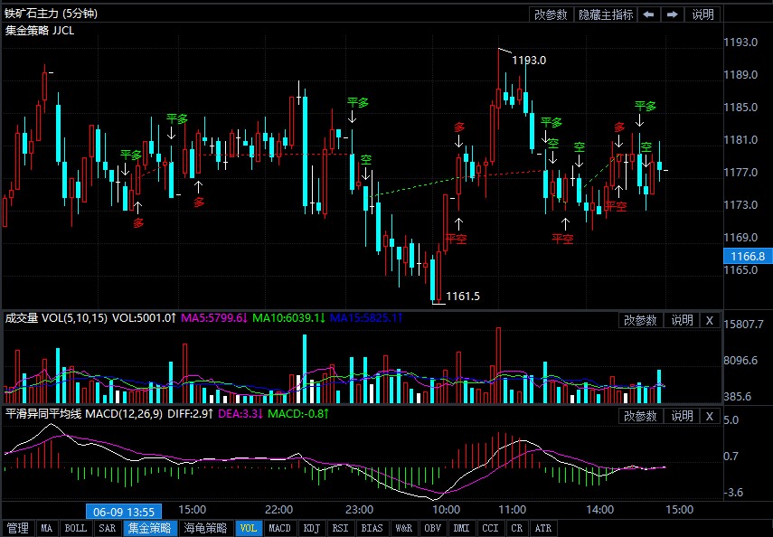Open 改参数 in the volume panel
The image size is (773, 537).
point(640,320)
